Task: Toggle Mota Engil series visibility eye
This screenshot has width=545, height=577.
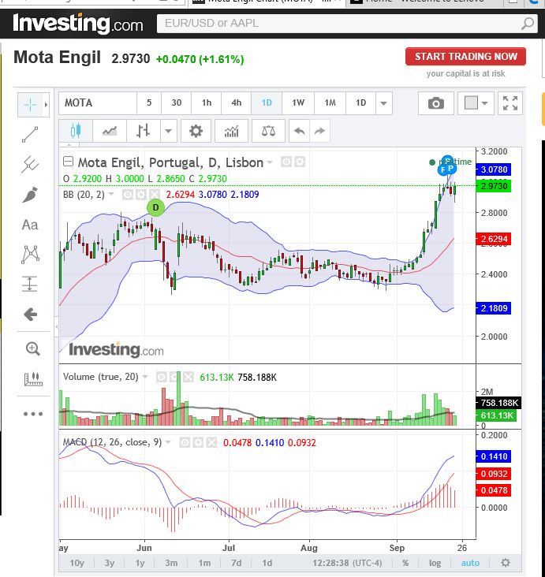Action: pos(286,162)
